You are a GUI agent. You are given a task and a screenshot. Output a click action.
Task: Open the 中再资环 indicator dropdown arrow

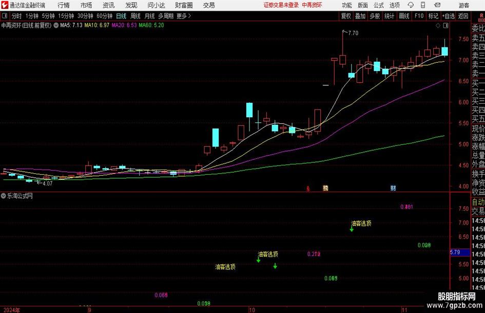point(56,25)
